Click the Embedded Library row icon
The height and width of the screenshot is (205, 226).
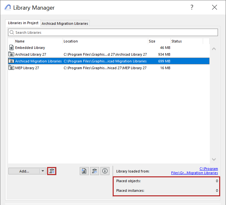click(11, 48)
